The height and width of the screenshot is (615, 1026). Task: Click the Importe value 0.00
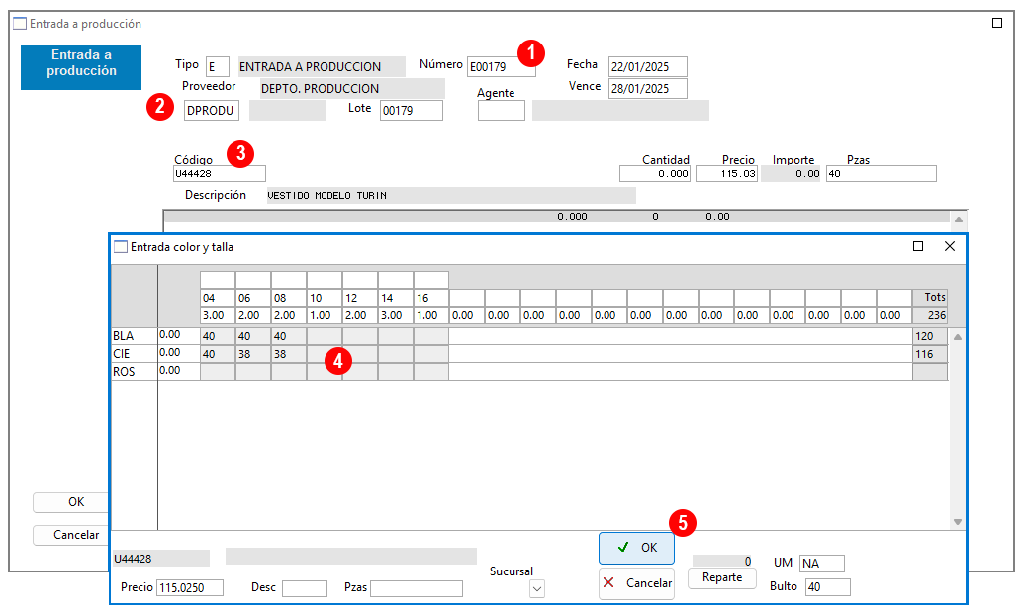pos(792,173)
